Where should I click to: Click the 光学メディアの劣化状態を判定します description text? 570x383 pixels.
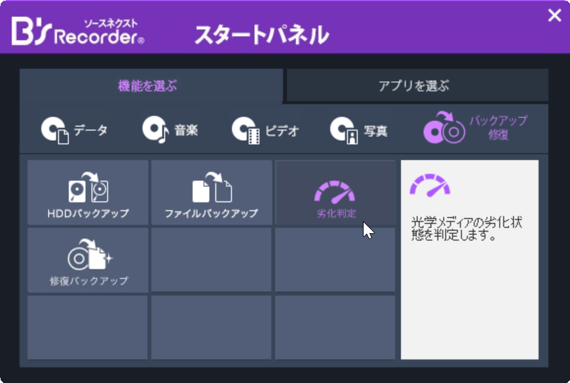[466, 228]
